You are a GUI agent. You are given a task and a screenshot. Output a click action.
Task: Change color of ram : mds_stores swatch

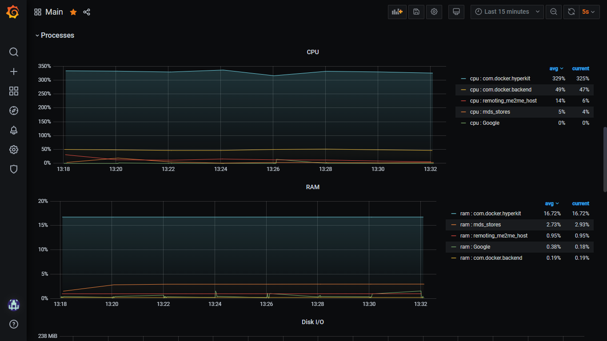pyautogui.click(x=454, y=225)
